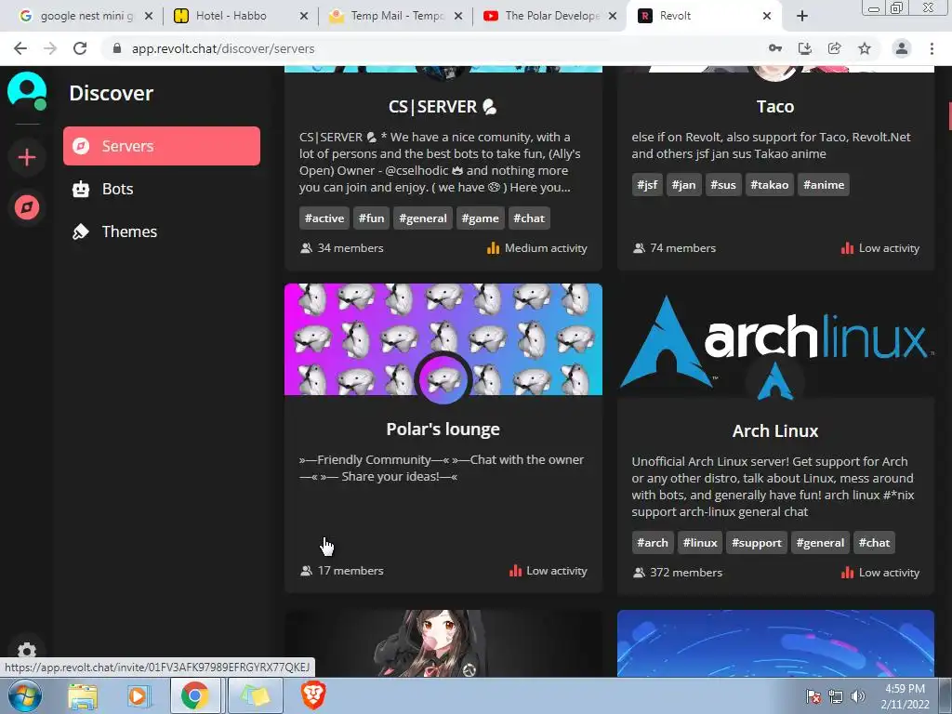Screen dimensions: 952x714
Task: Click '34 members' text
Action: coord(350,248)
